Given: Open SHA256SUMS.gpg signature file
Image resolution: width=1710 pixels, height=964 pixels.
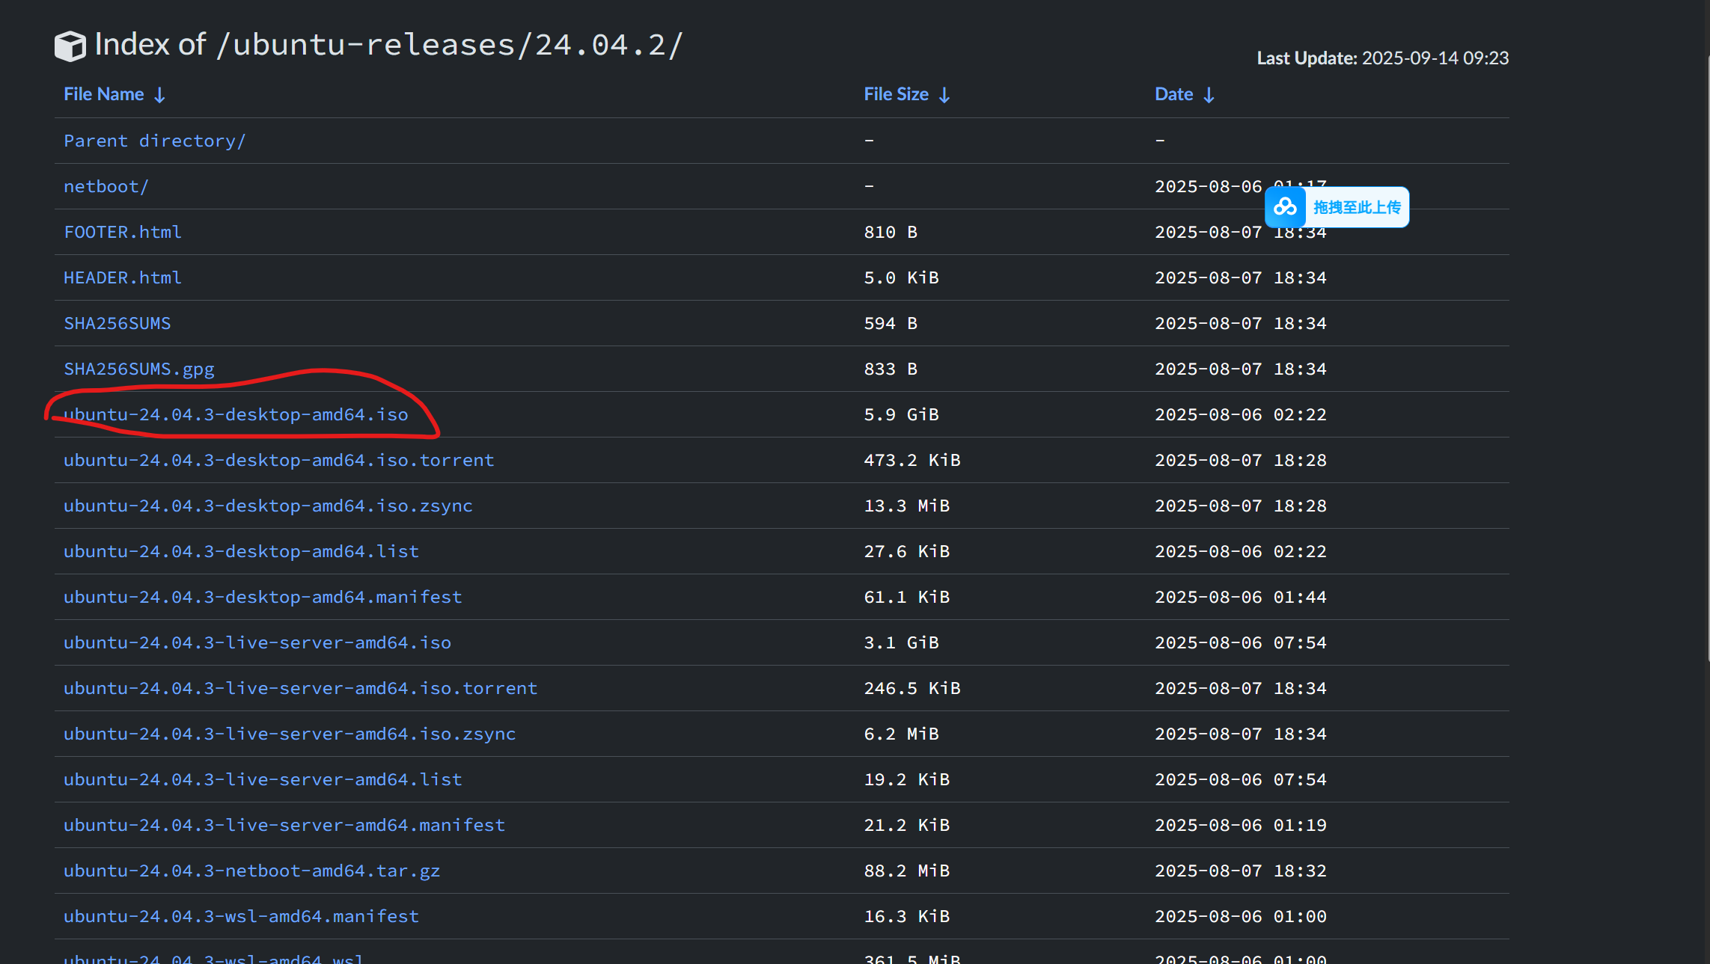Looking at the screenshot, I should coord(138,369).
